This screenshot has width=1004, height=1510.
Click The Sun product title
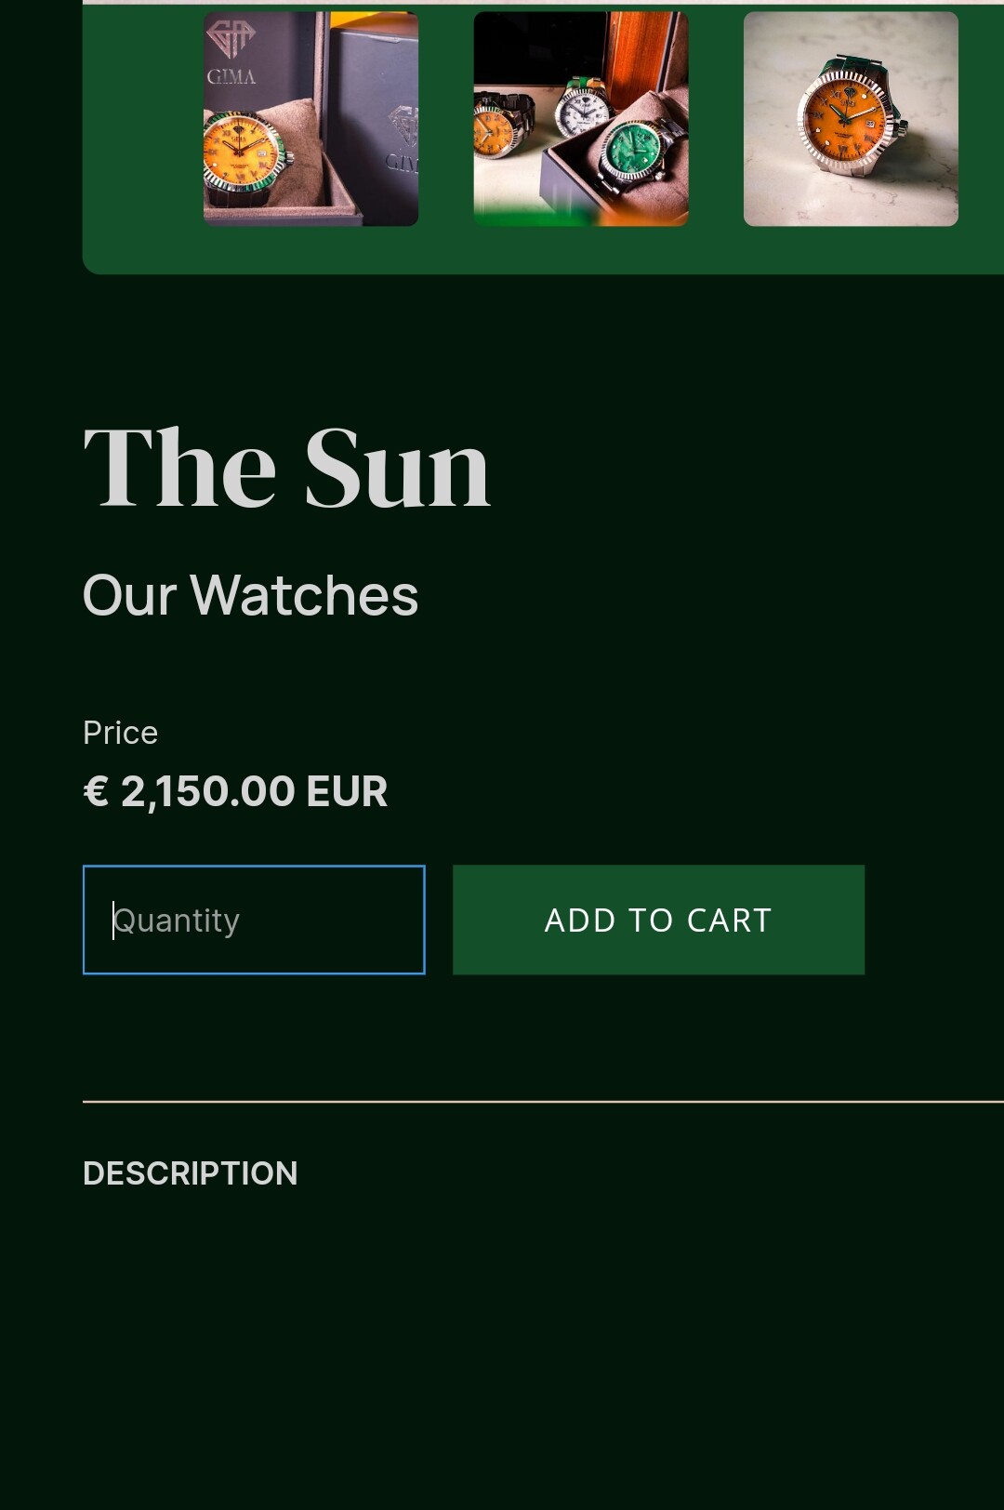[287, 468]
